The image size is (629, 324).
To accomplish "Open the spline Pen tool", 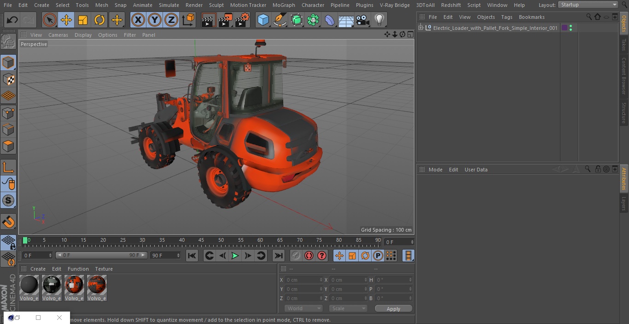I will [280, 20].
